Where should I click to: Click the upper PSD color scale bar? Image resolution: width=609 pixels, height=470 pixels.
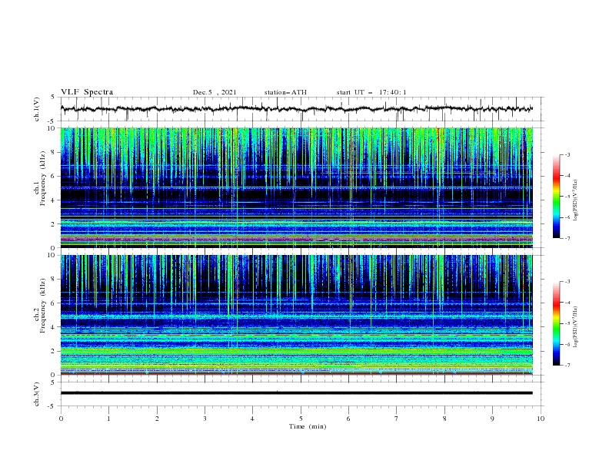556,197
